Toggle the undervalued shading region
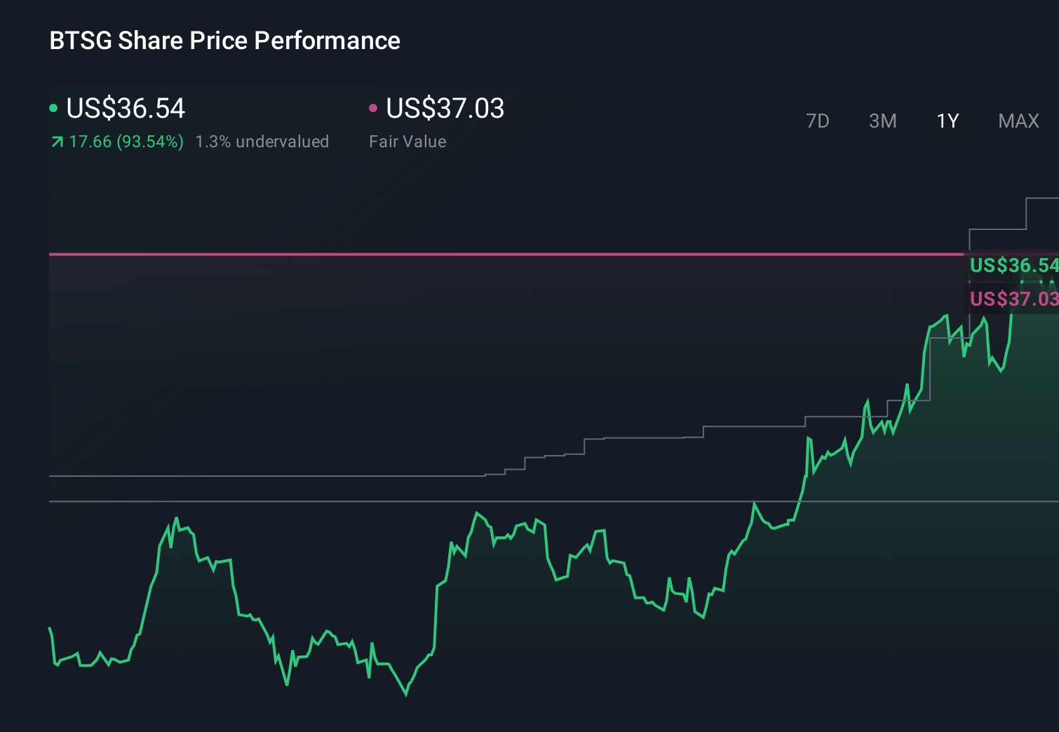Image resolution: width=1059 pixels, height=732 pixels. pyautogui.click(x=263, y=142)
